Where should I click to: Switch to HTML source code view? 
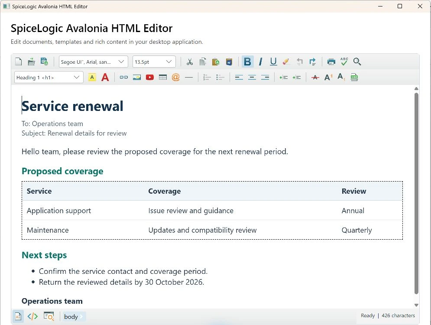click(x=33, y=316)
